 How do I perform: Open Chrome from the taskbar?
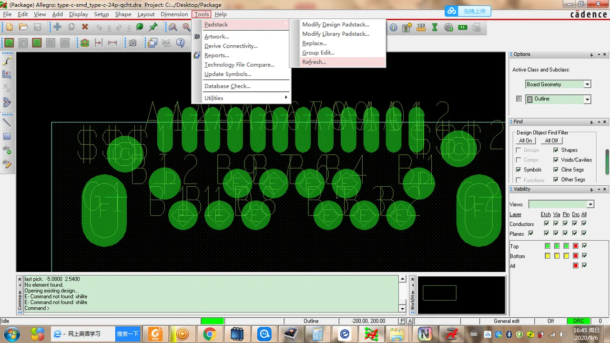pos(209,334)
